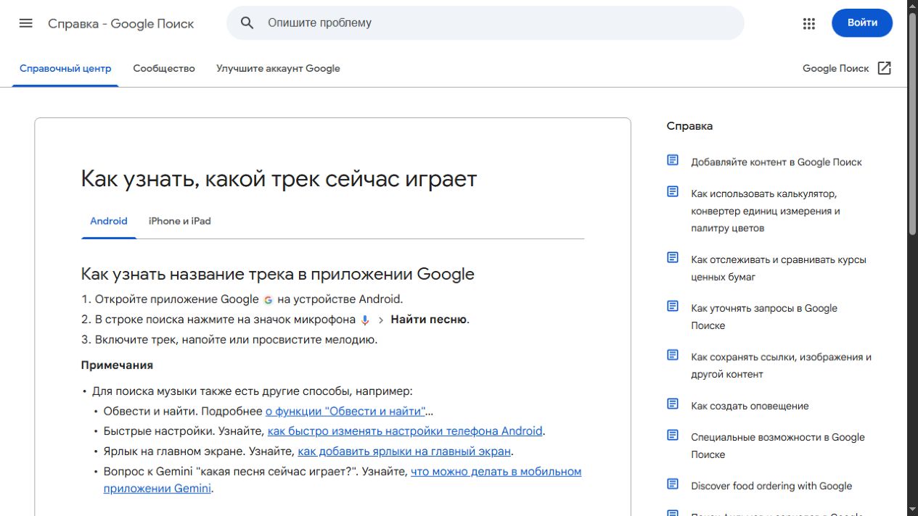The width and height of the screenshot is (918, 516).
Task: Open Специальные возможности в Google Поиске article
Action: 778,446
